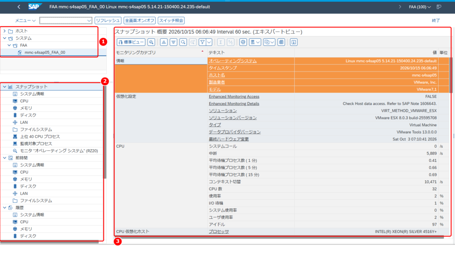The height and width of the screenshot is (256, 455).
Task: Select mmc-s4sap05_FAA_00 in the system tree
Action: (45, 52)
